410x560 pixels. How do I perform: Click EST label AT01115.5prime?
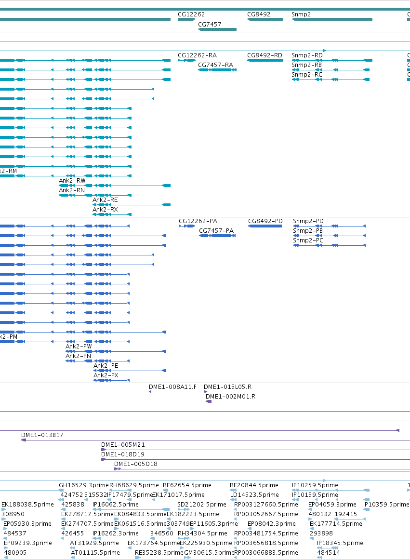(95, 553)
